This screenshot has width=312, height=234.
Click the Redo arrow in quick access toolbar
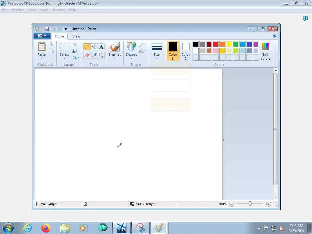[x=60, y=29]
